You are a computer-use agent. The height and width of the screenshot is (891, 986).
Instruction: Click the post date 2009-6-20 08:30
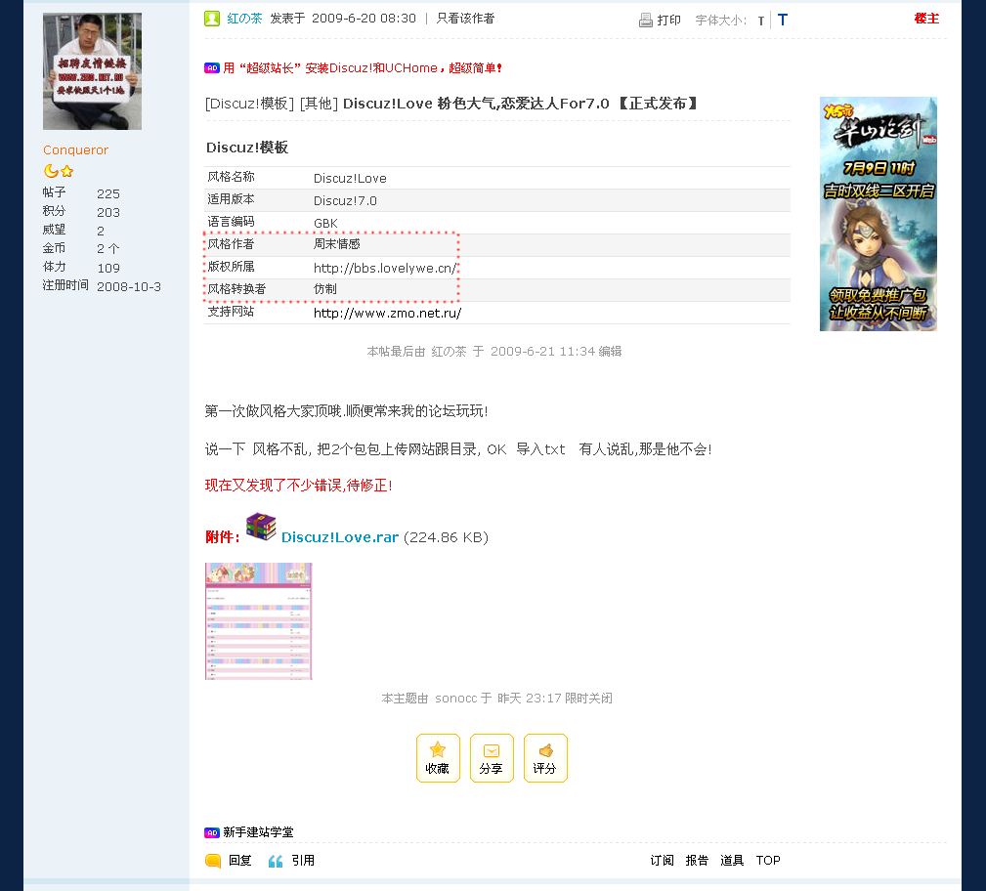(x=364, y=19)
